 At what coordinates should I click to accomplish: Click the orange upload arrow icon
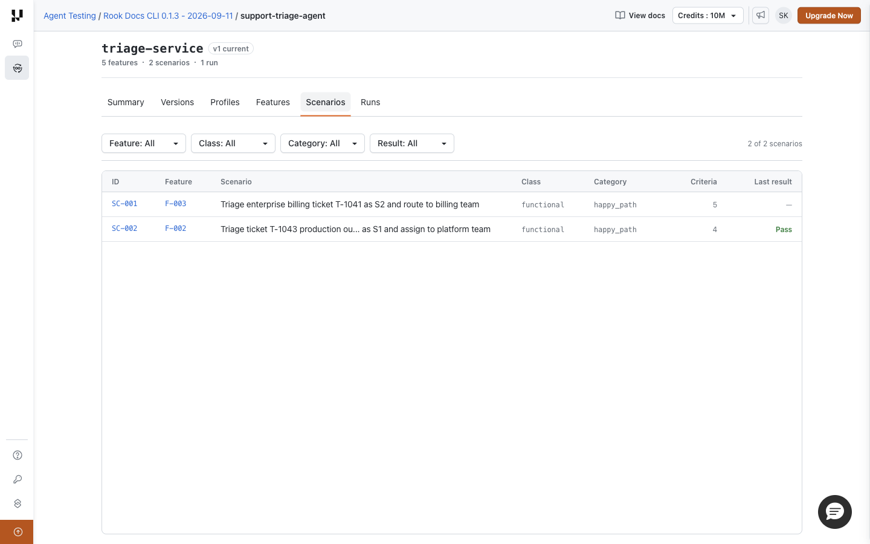[17, 532]
